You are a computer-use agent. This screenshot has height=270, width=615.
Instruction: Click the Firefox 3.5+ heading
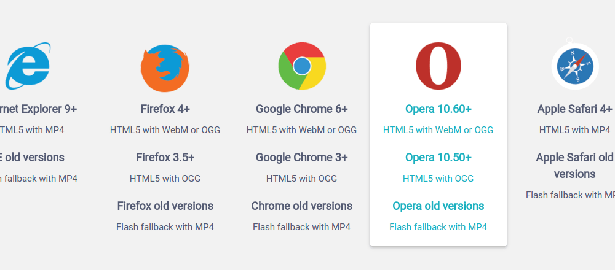pos(165,157)
